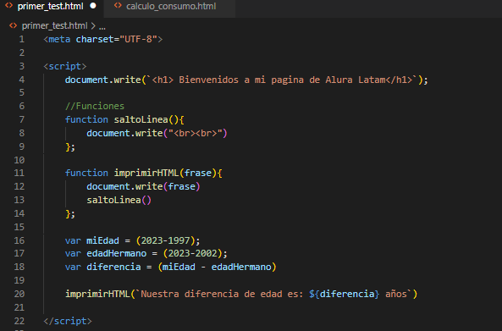Click the value 2023-2002

click(x=193, y=253)
